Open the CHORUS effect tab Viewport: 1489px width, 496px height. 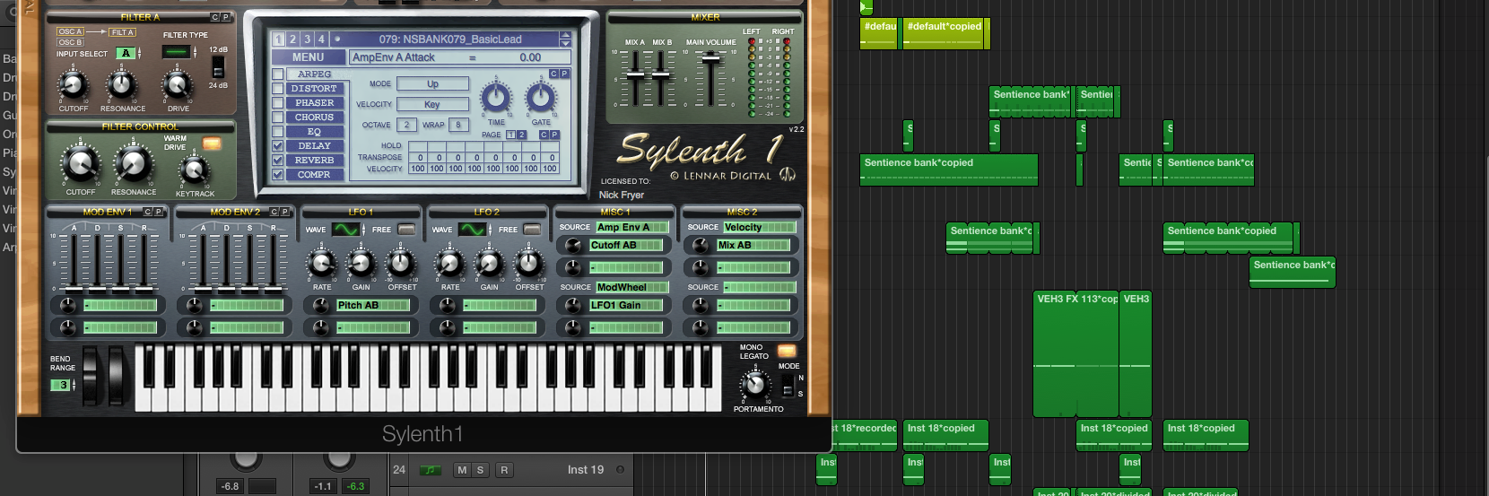click(315, 117)
